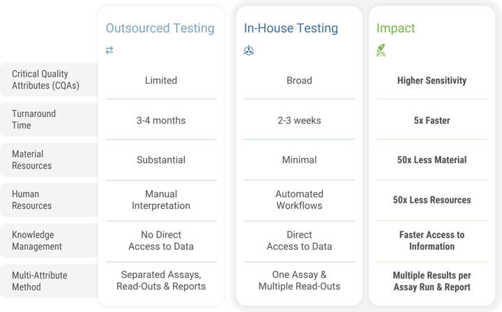Click the swap arrows icon under Outsourced Testing

109,50
